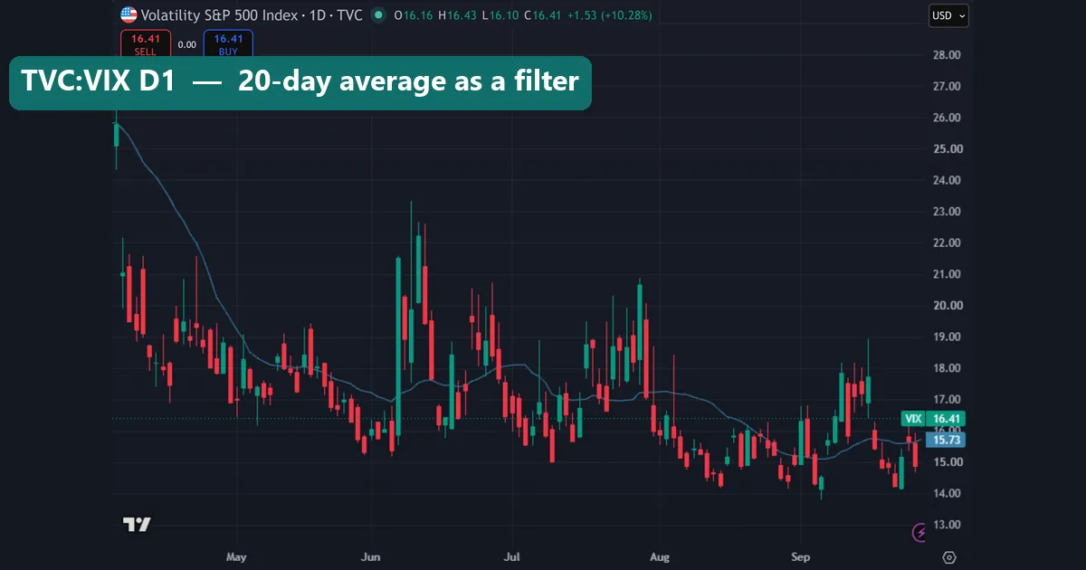Click the 27.00 price axis label
This screenshot has height=570, width=1086.
click(946, 86)
